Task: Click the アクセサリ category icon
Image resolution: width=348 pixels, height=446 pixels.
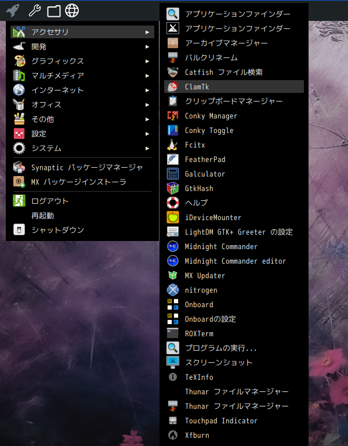Action: [19, 32]
